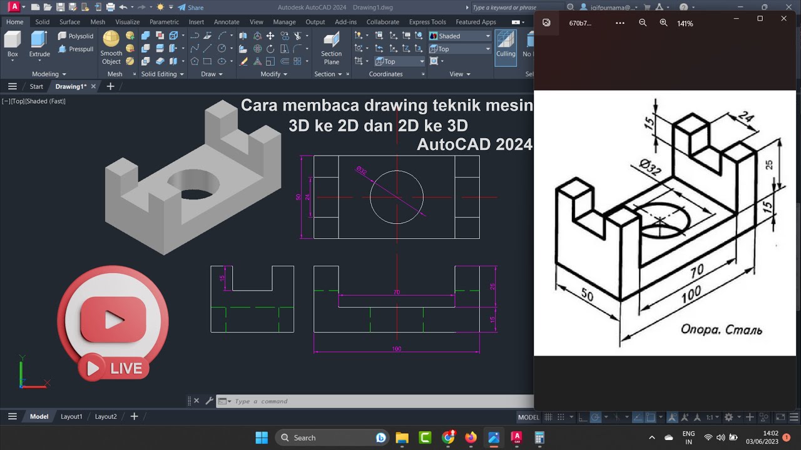Select the Polysolid tool
This screenshot has width=801, height=450.
point(75,36)
